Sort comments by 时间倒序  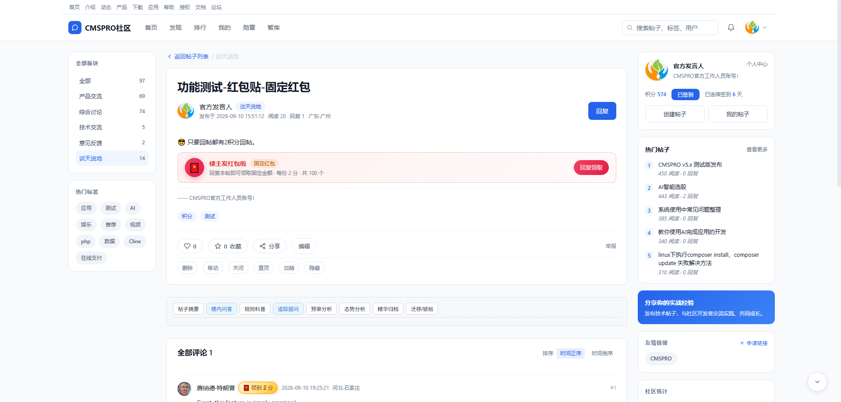[x=602, y=353]
